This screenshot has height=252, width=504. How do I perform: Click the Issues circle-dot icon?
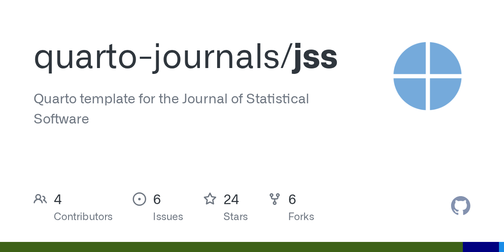(139, 199)
